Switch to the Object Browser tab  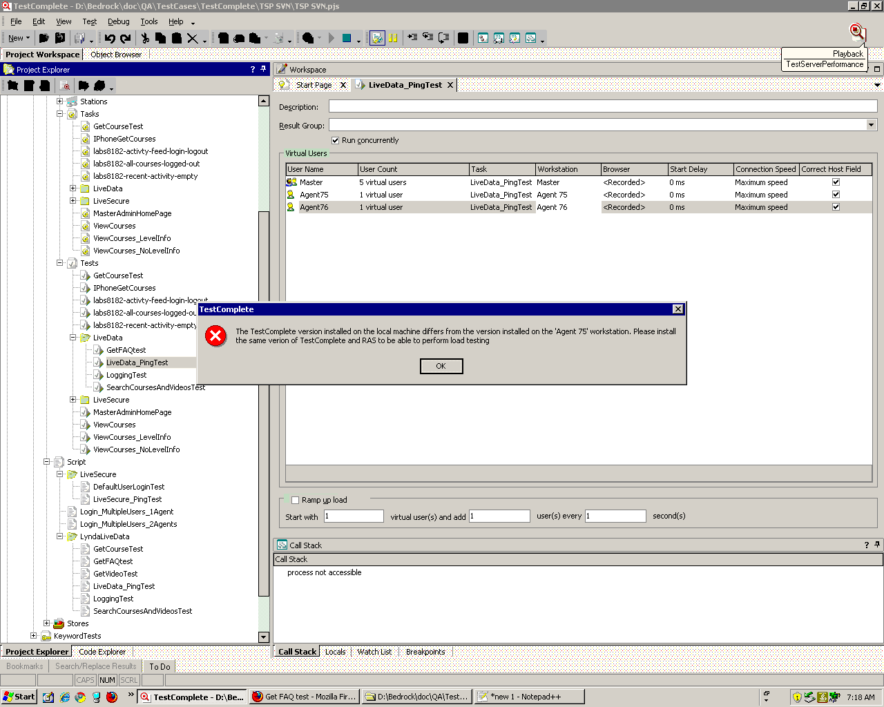point(116,55)
